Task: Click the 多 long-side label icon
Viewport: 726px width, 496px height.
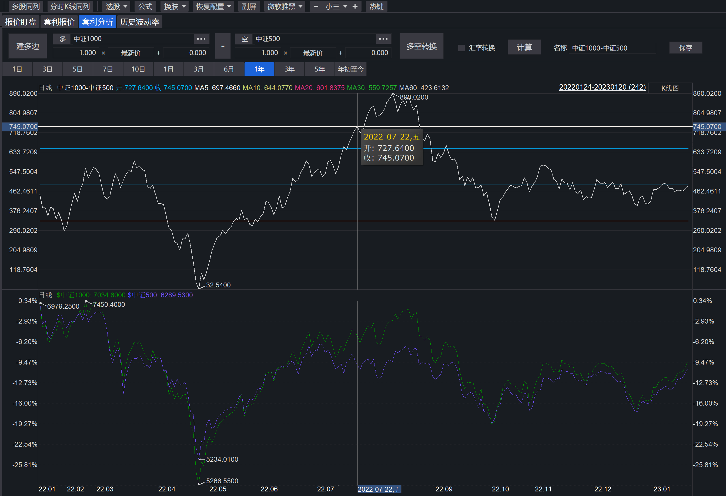Action: [62, 39]
